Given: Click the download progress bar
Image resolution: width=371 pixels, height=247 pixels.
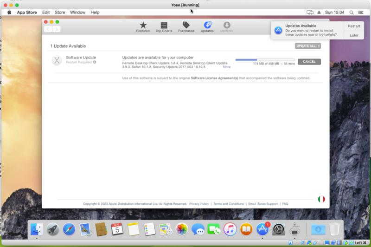Looking at the screenshot, I should pyautogui.click(x=265, y=60).
